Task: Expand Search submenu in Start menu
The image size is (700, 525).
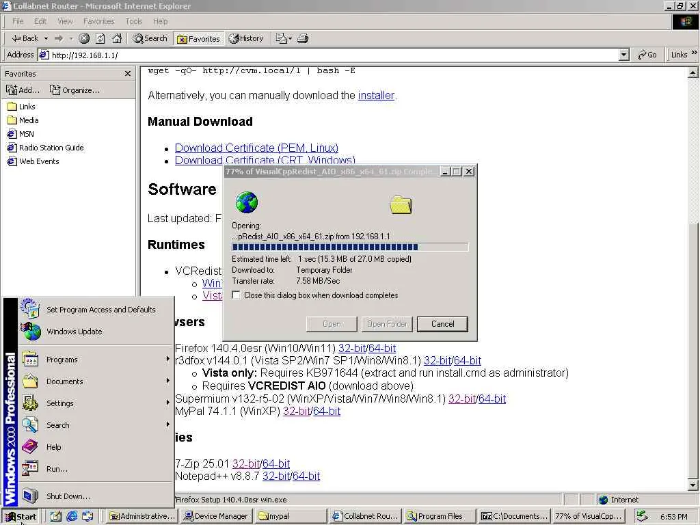Action: click(x=96, y=425)
